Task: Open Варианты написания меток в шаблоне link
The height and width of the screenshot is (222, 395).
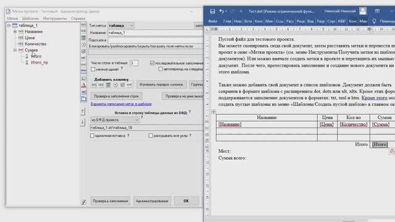Action: click(121, 104)
